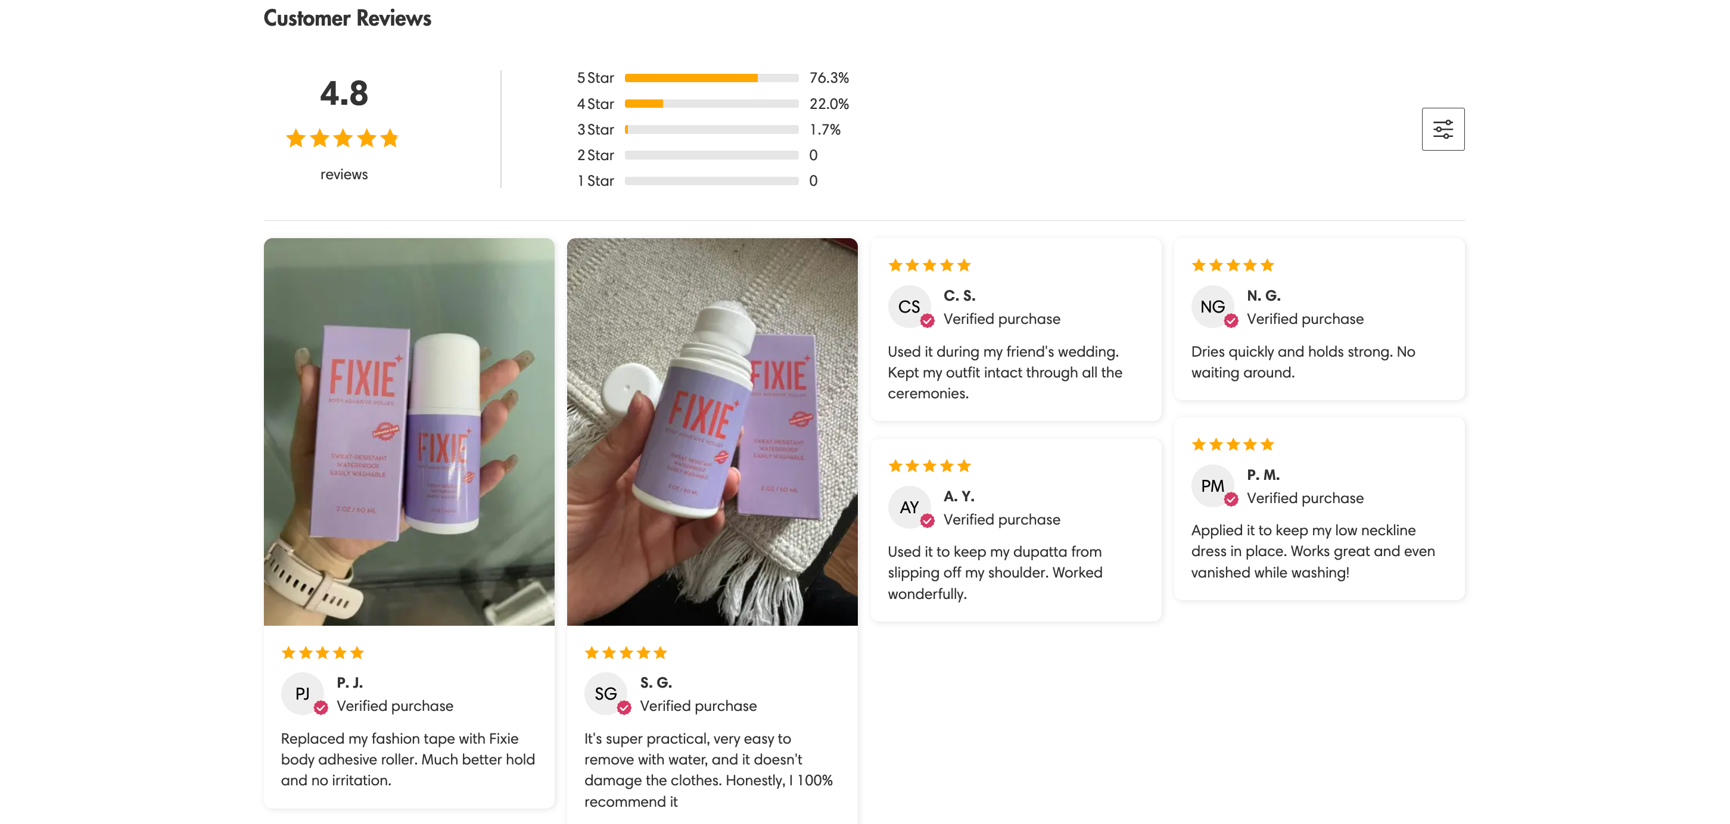
Task: Click the A. Y. reviewer avatar
Action: tap(908, 507)
